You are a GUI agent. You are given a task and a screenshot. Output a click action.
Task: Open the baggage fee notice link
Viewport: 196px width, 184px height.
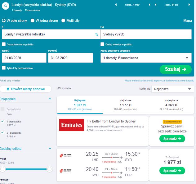(x=159, y=81)
